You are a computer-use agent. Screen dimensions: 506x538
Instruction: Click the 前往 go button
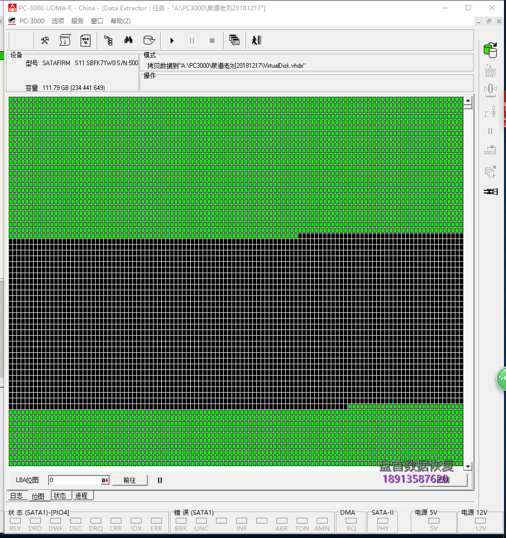point(130,480)
